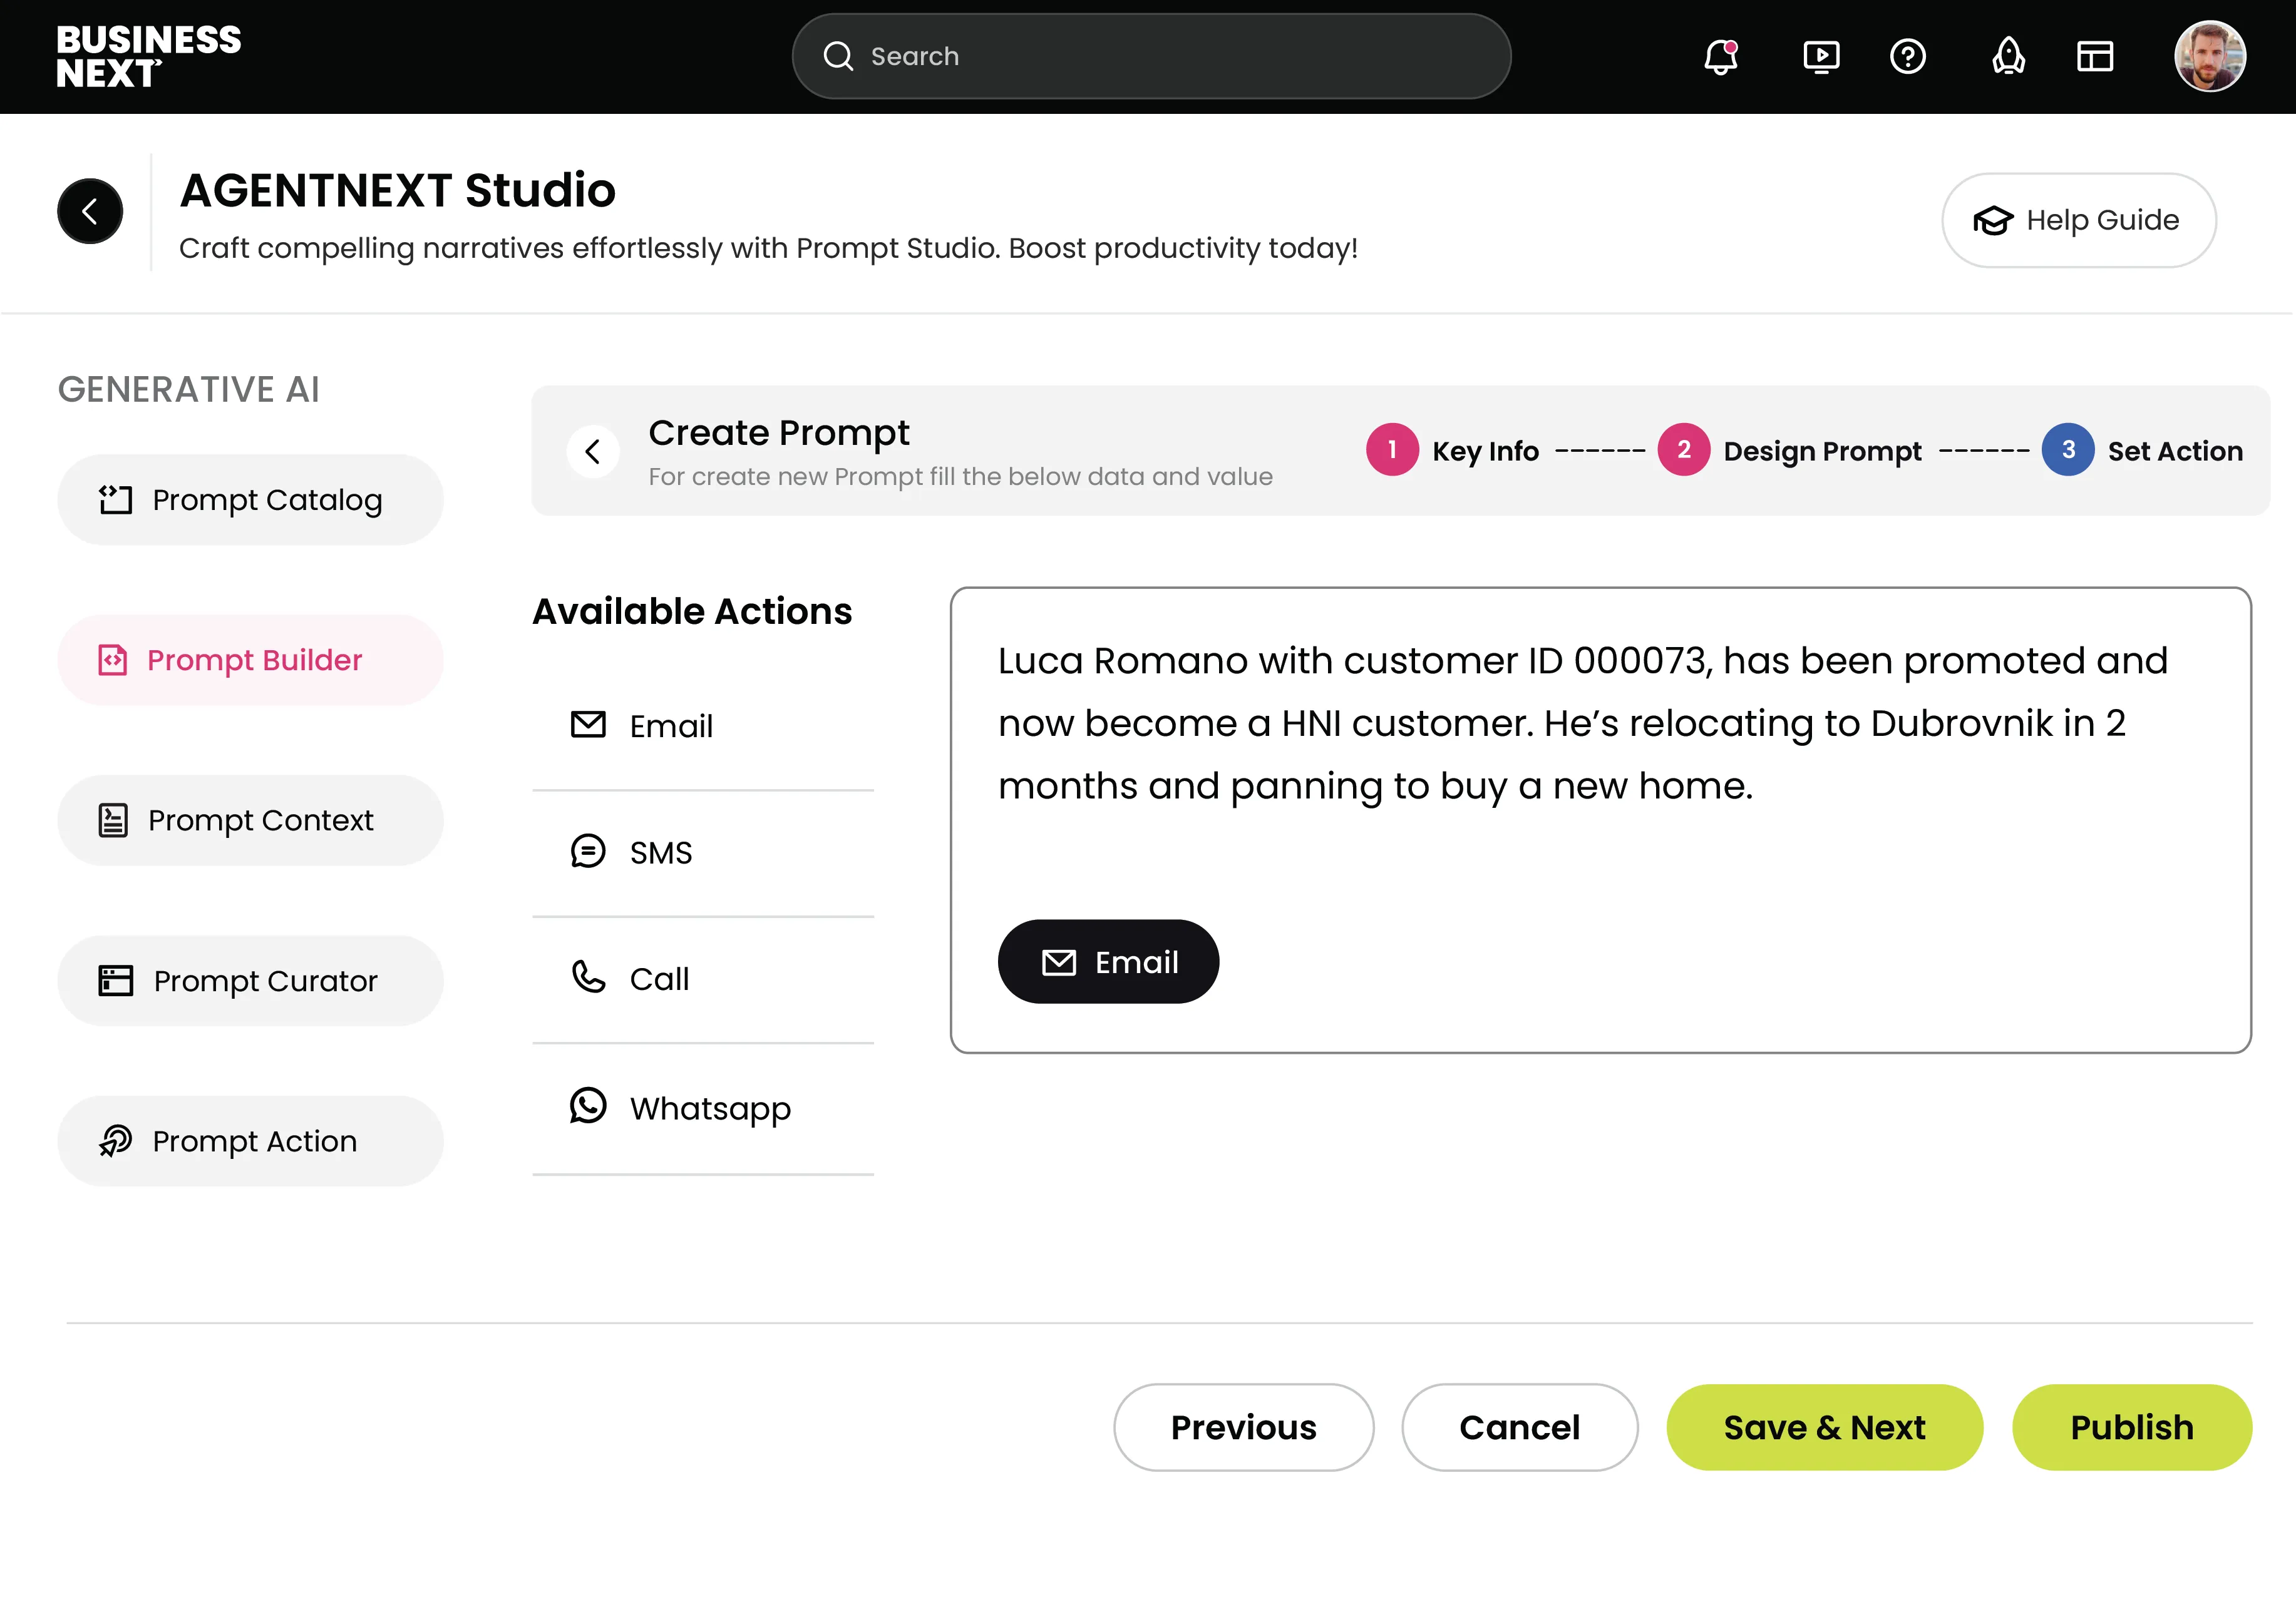Open the layout panel icon in top bar
Screen dimensions: 2296x1617
click(x=2095, y=57)
